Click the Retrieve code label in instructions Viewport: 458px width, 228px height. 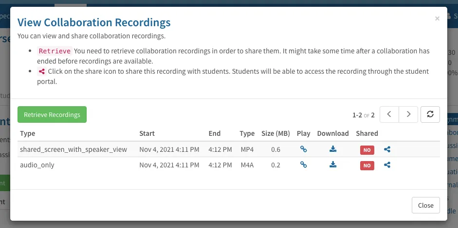55,51
